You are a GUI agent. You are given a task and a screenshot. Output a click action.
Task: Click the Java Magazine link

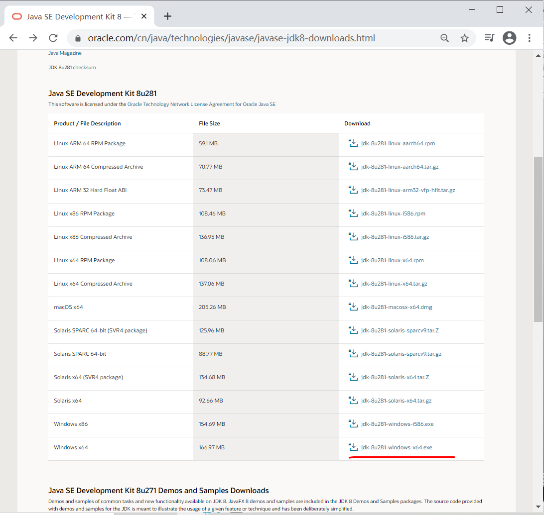coord(65,53)
